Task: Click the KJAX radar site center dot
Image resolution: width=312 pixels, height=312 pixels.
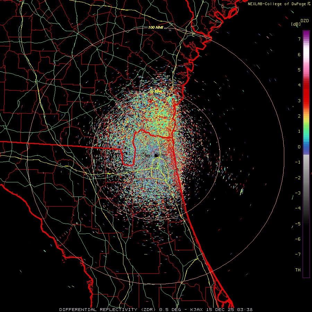Action: [x=156, y=155]
